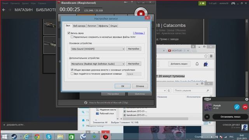The image size is (249, 140).
Task: Open Steam from the taskbar
Action: 14,136
